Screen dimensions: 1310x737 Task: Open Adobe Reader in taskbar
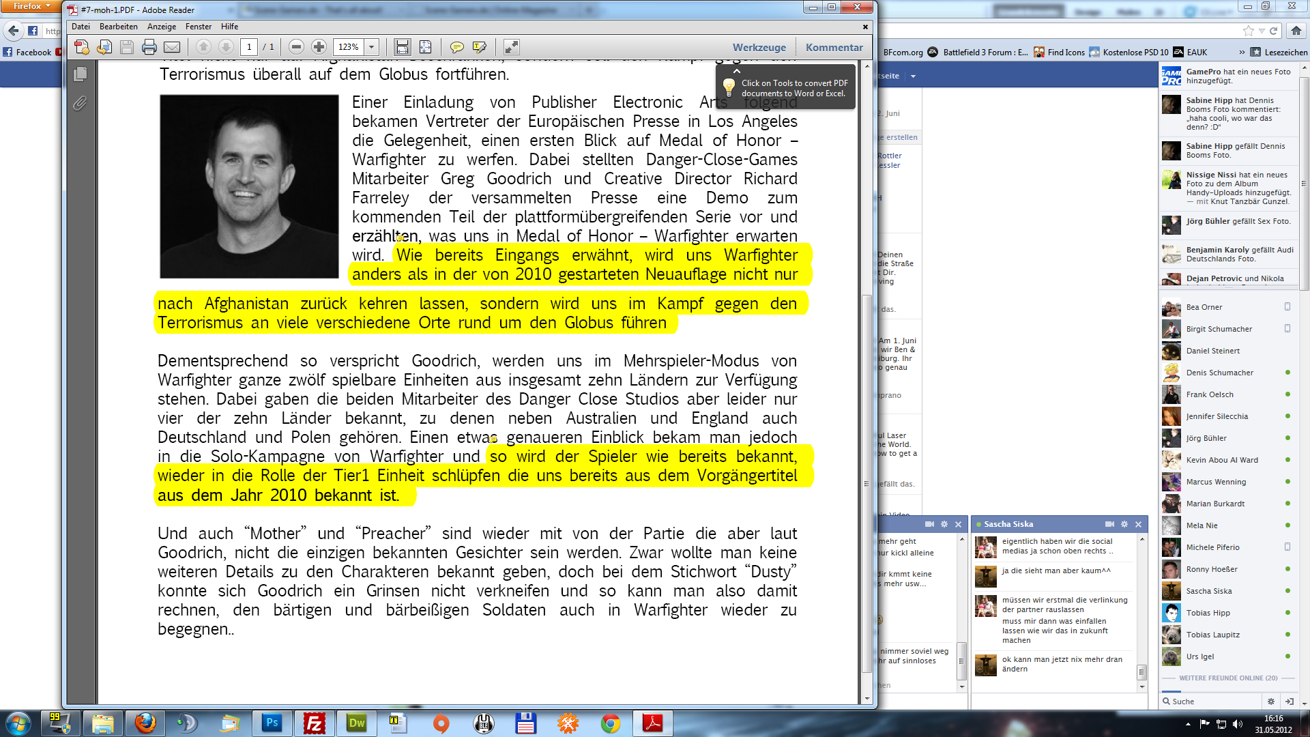pos(653,723)
